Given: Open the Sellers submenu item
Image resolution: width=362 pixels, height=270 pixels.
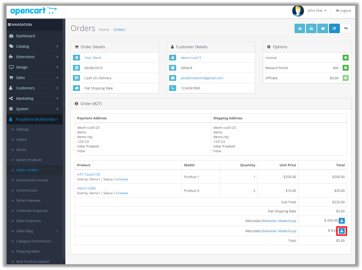Looking at the screenshot, I should pyautogui.click(x=35, y=139).
